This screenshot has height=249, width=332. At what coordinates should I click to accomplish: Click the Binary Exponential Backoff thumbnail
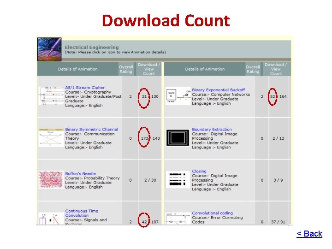(178, 96)
